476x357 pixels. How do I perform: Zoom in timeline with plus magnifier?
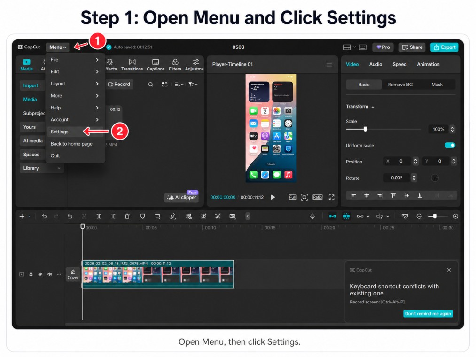(x=455, y=216)
